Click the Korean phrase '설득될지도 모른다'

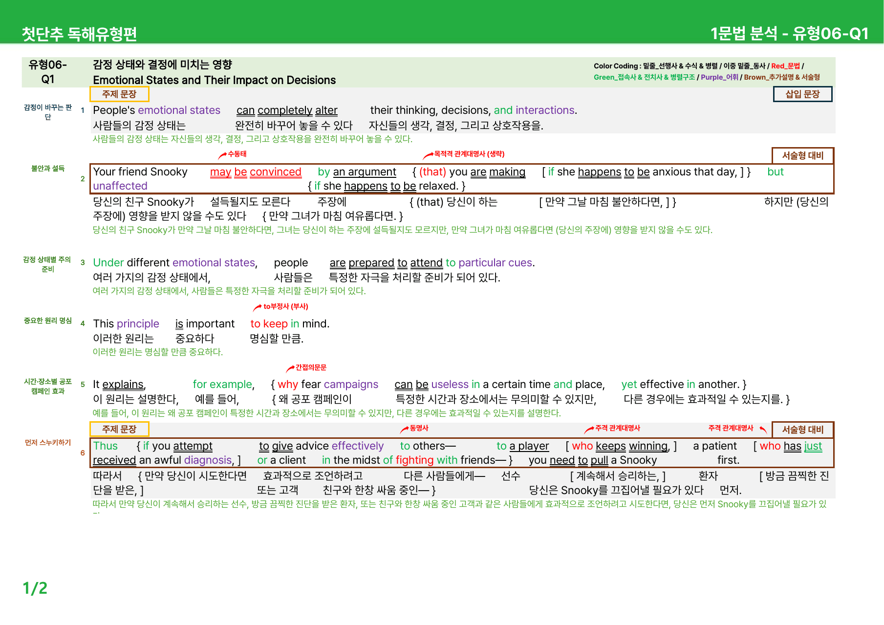click(250, 202)
